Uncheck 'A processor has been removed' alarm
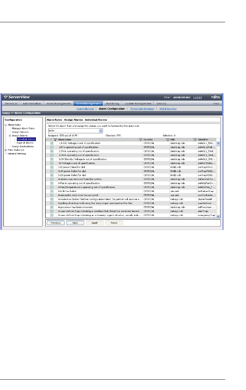Image resolution: width=246 pixels, height=390 pixels. tap(52, 207)
